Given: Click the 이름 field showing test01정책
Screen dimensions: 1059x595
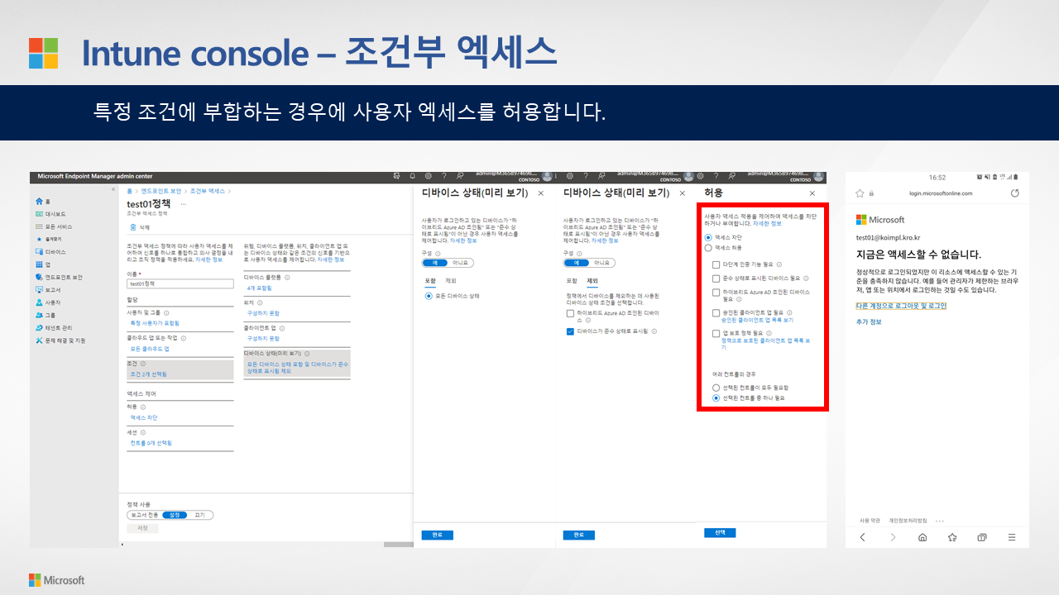Looking at the screenshot, I should click(180, 283).
